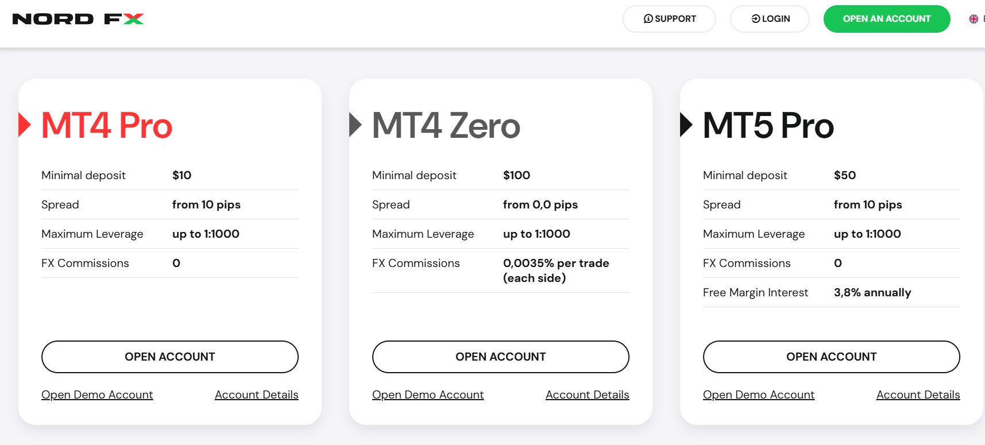Click "Minimal deposit" label in MT5 Pro card
985x445 pixels.
tap(745, 175)
